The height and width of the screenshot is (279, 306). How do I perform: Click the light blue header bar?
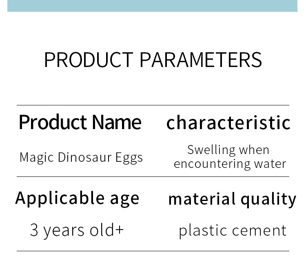pos(153,6)
